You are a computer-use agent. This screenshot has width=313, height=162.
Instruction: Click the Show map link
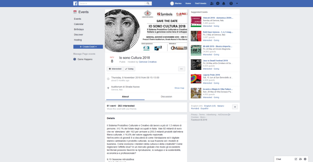point(179,88)
